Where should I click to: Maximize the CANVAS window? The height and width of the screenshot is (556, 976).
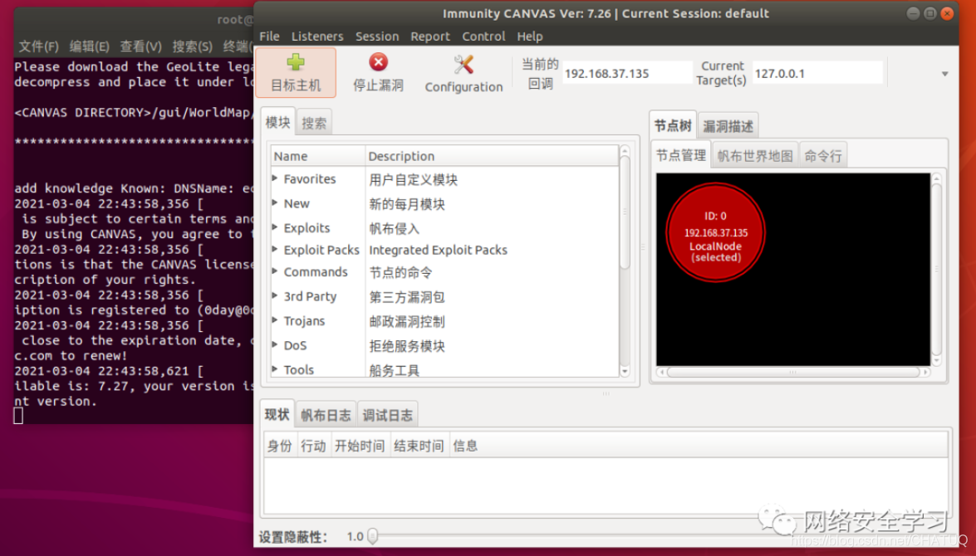[930, 13]
